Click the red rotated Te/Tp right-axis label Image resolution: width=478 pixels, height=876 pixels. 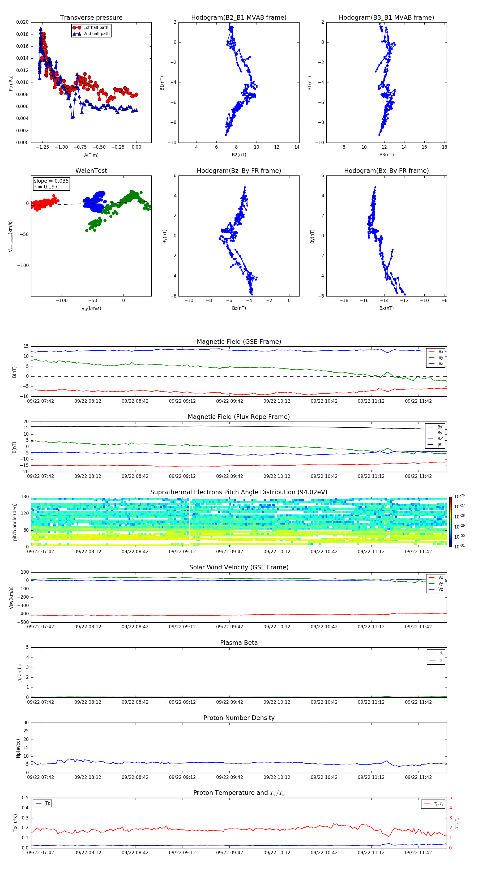[457, 823]
